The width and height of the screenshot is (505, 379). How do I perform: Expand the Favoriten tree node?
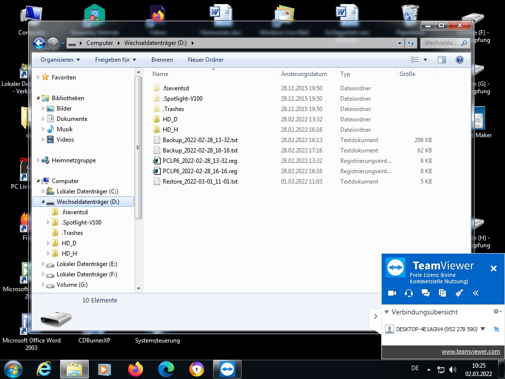click(x=38, y=77)
